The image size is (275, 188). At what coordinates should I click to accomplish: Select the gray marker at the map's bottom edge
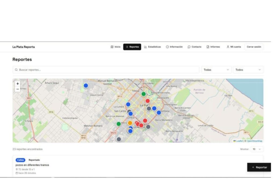click(x=119, y=139)
